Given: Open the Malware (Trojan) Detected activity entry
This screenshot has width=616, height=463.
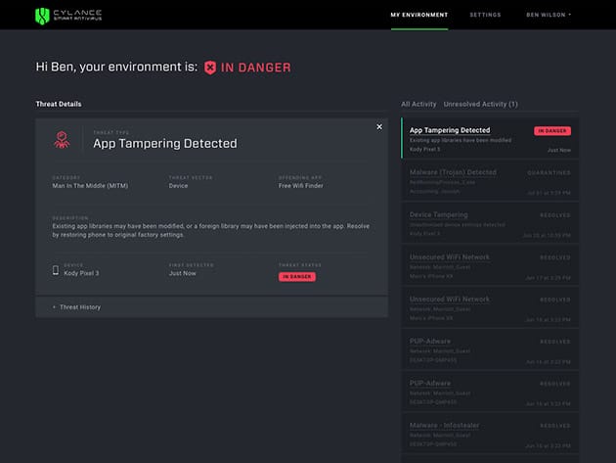Looking at the screenshot, I should pos(453,172).
